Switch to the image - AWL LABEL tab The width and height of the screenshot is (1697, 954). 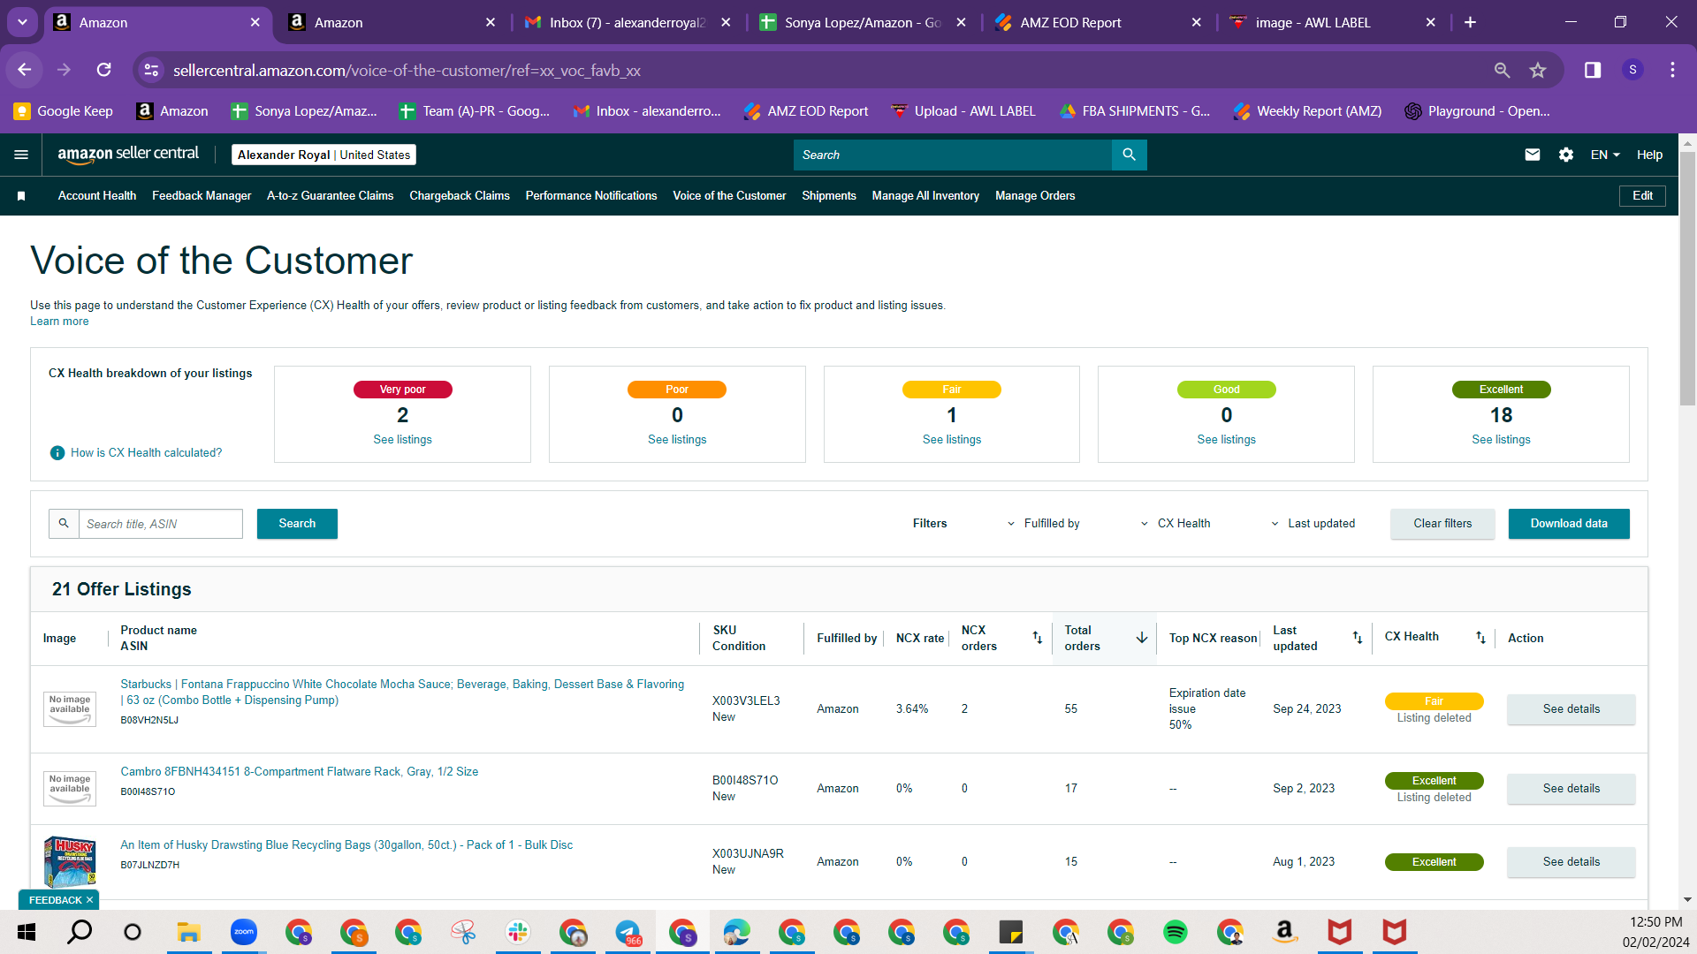tap(1334, 22)
